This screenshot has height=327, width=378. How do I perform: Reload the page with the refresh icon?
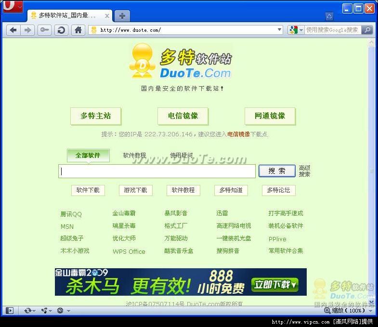(x=61, y=30)
